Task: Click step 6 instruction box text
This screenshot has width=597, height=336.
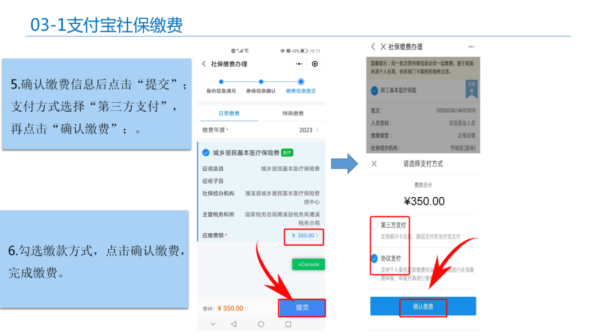Action: point(96,261)
